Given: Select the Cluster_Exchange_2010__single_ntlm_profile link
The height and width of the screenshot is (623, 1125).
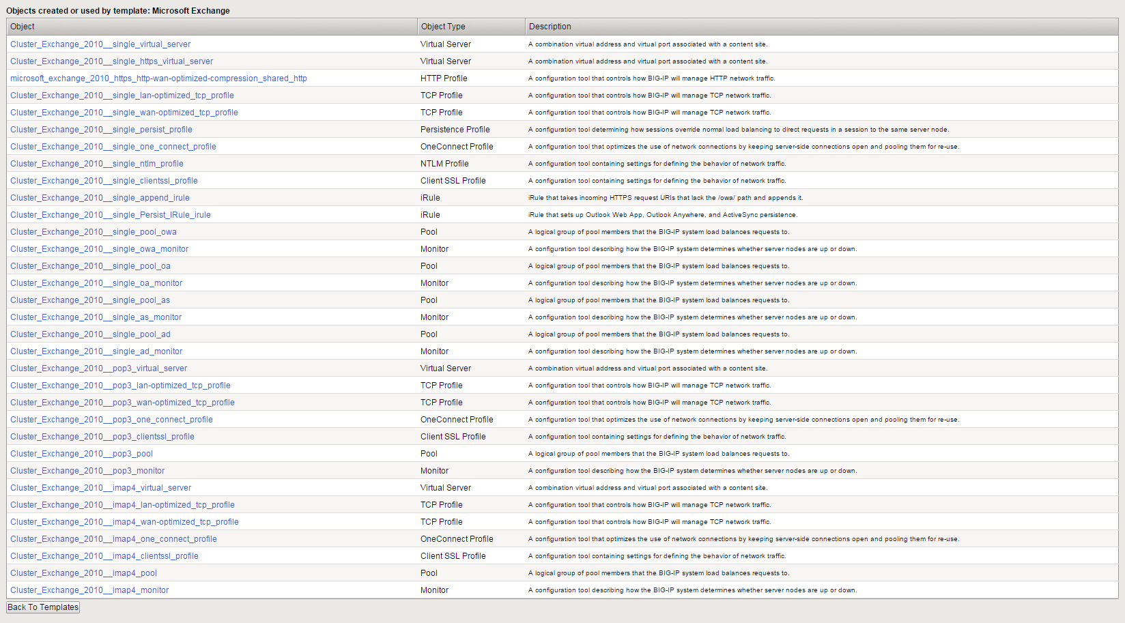Looking at the screenshot, I should (x=96, y=163).
